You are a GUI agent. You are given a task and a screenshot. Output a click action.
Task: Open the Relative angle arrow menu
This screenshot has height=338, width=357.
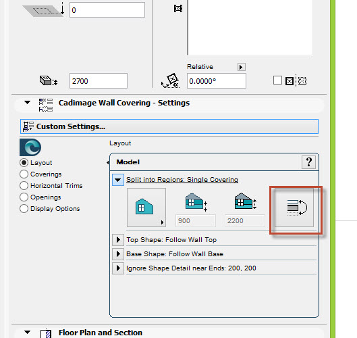tap(242, 67)
